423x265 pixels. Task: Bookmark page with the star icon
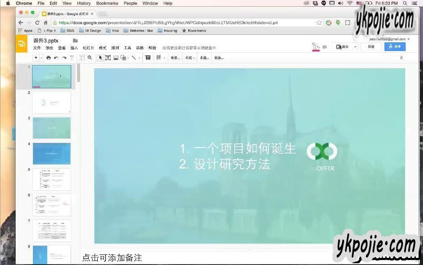tap(319, 22)
